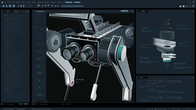Select the Detail tab
The width and height of the screenshot is (196, 110).
[x=143, y=11]
